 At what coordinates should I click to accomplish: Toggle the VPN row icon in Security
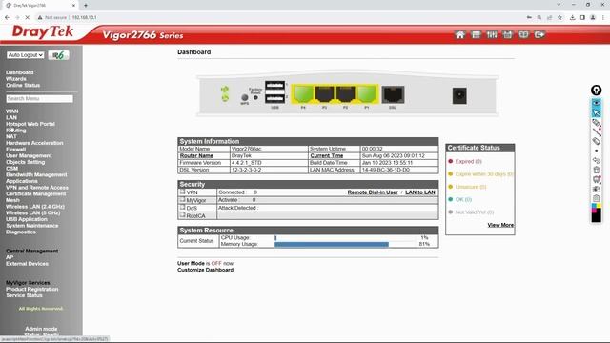[182, 192]
